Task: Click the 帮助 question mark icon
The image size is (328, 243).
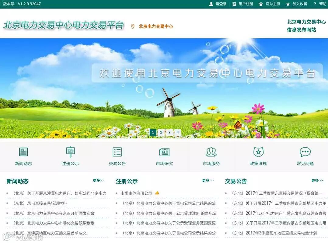Action: click(315, 4)
